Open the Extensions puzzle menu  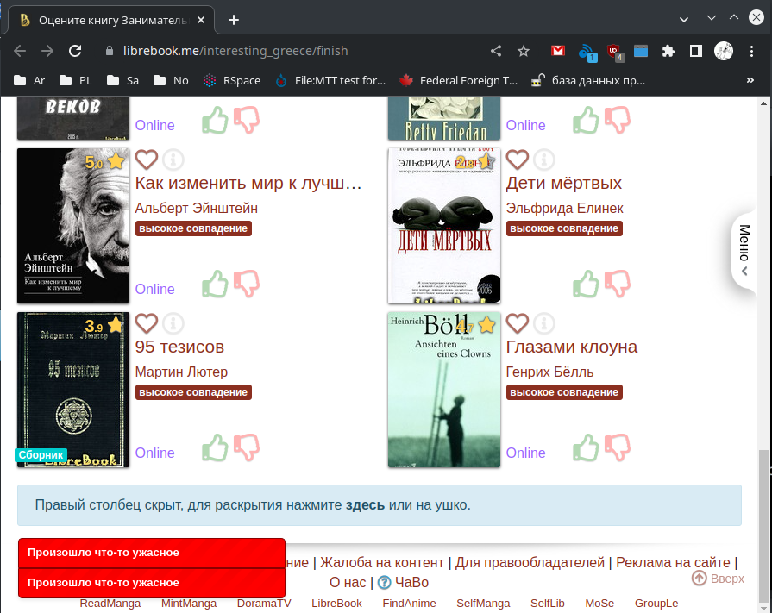tap(668, 51)
